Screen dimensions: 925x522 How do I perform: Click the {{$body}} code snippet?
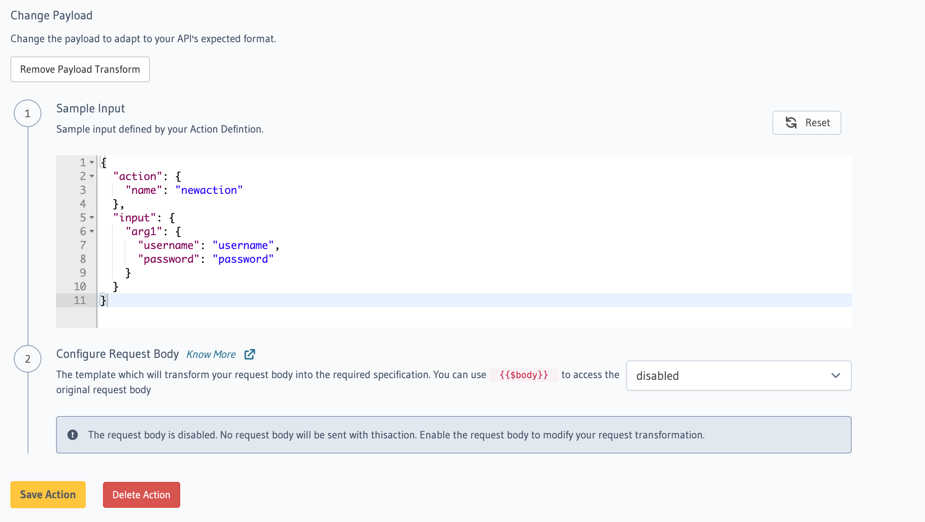pyautogui.click(x=524, y=375)
